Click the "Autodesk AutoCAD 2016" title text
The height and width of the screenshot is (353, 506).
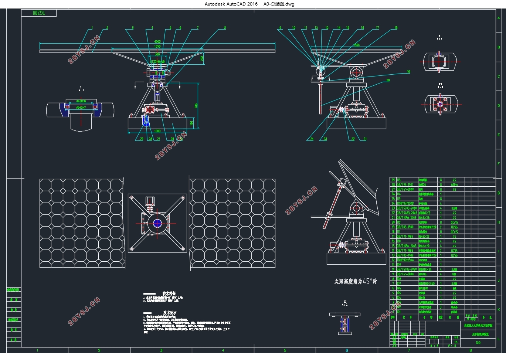231,4
